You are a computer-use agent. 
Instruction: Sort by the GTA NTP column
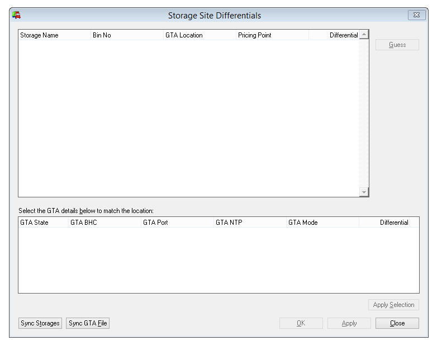[x=250, y=223]
